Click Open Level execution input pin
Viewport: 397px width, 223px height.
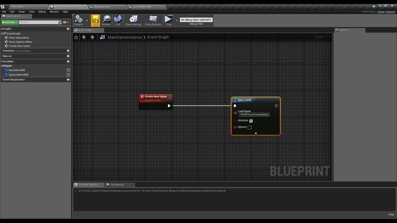235,106
